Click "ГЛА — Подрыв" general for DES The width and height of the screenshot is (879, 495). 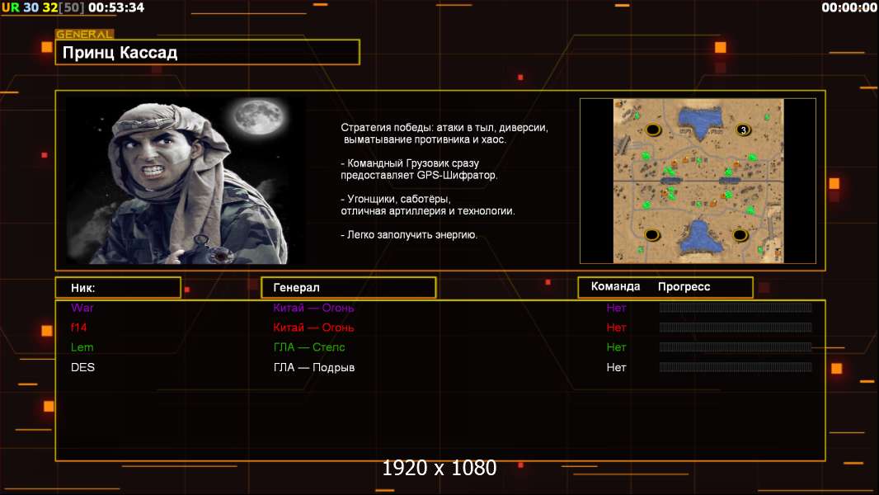[314, 367]
